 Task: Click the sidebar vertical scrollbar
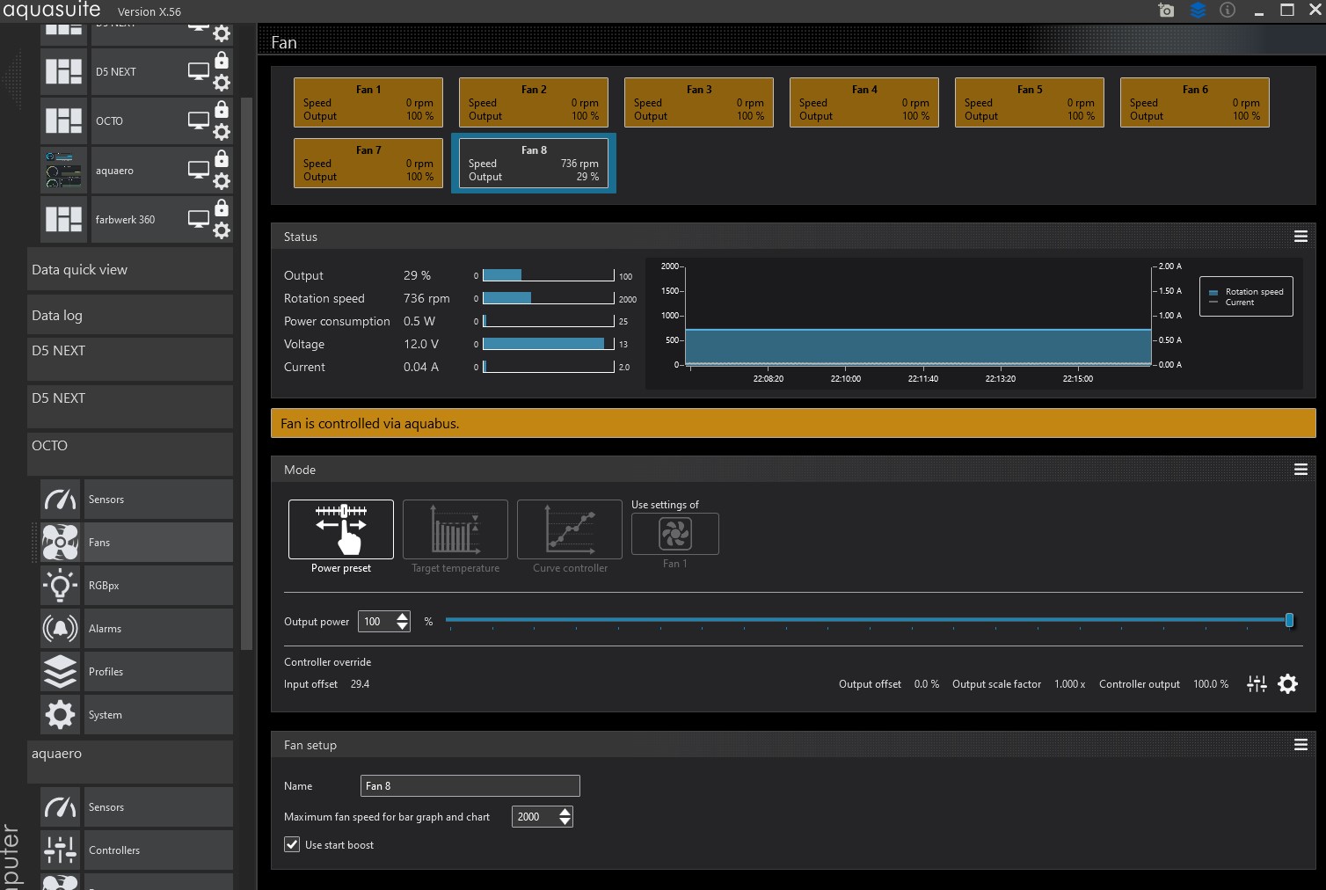coord(246,373)
